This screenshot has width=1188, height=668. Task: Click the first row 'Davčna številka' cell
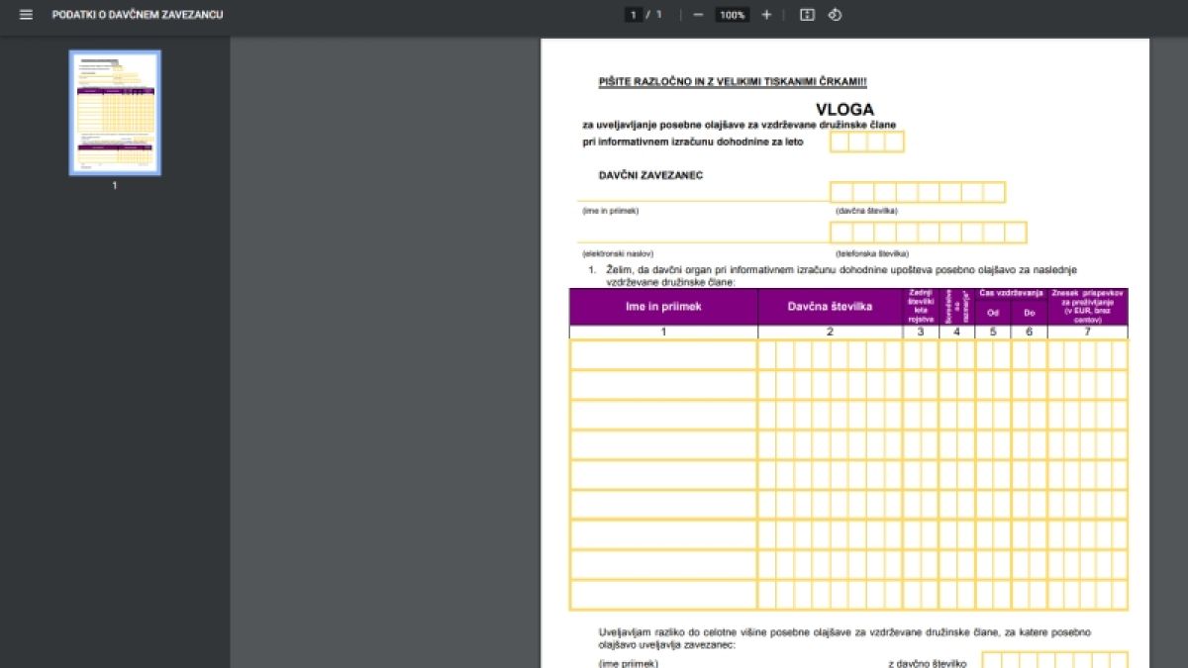coord(831,354)
